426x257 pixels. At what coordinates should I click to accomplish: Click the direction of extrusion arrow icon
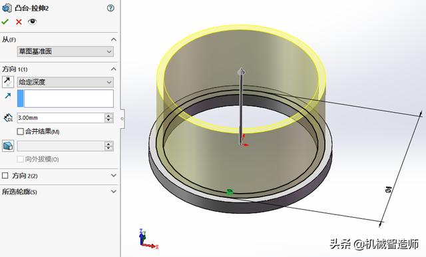point(8,96)
